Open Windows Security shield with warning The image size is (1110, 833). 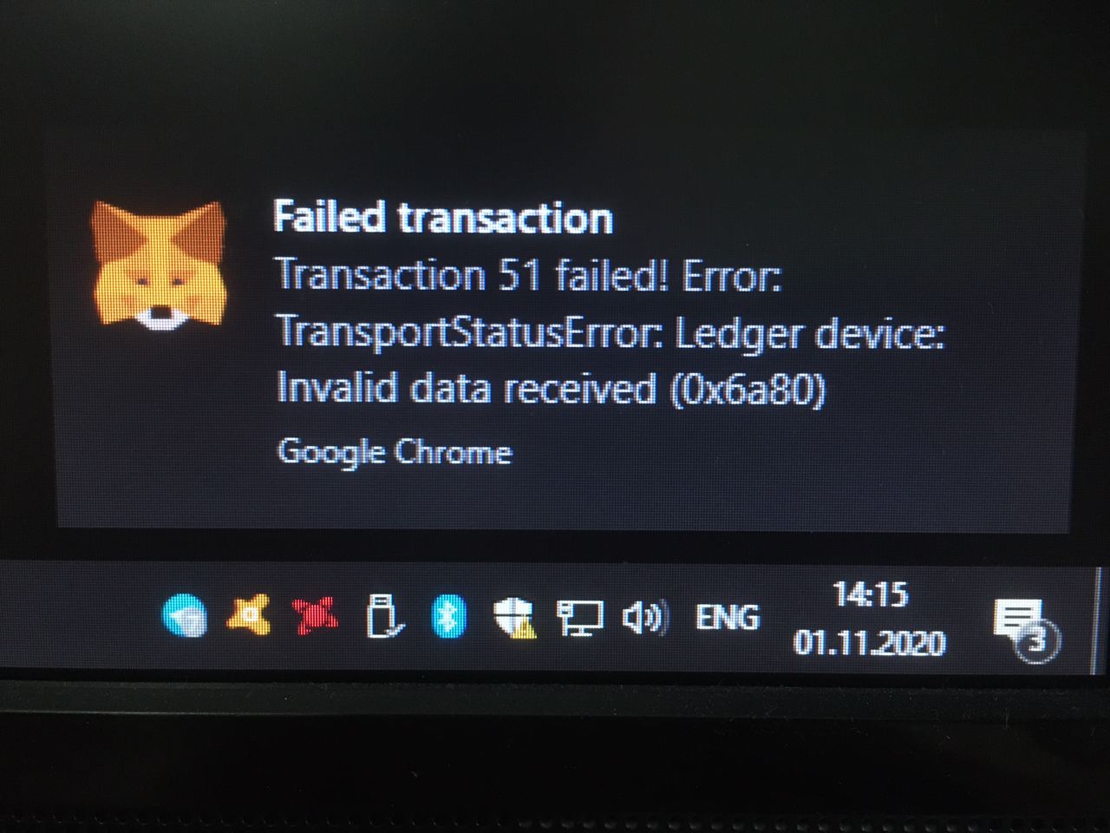pos(514,618)
